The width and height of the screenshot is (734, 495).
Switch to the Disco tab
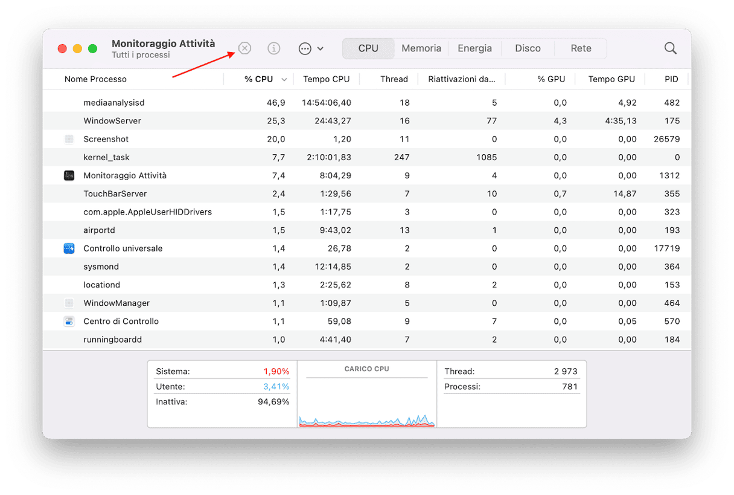(x=528, y=48)
